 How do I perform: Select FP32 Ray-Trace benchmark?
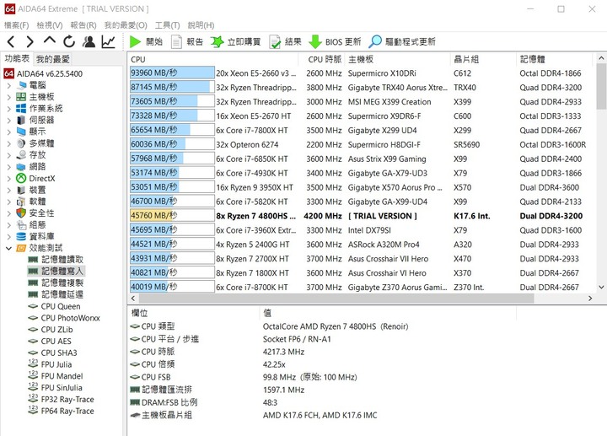62,399
